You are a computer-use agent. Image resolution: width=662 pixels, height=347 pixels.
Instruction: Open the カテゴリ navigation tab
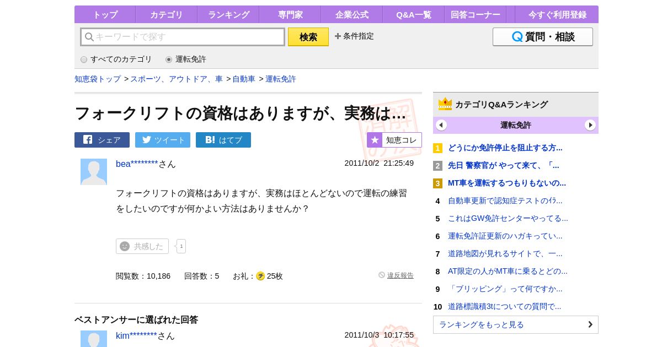[x=167, y=15]
